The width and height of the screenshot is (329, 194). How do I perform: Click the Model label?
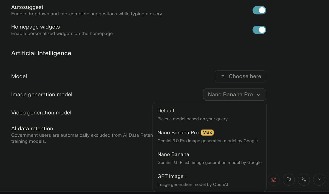[x=19, y=77]
